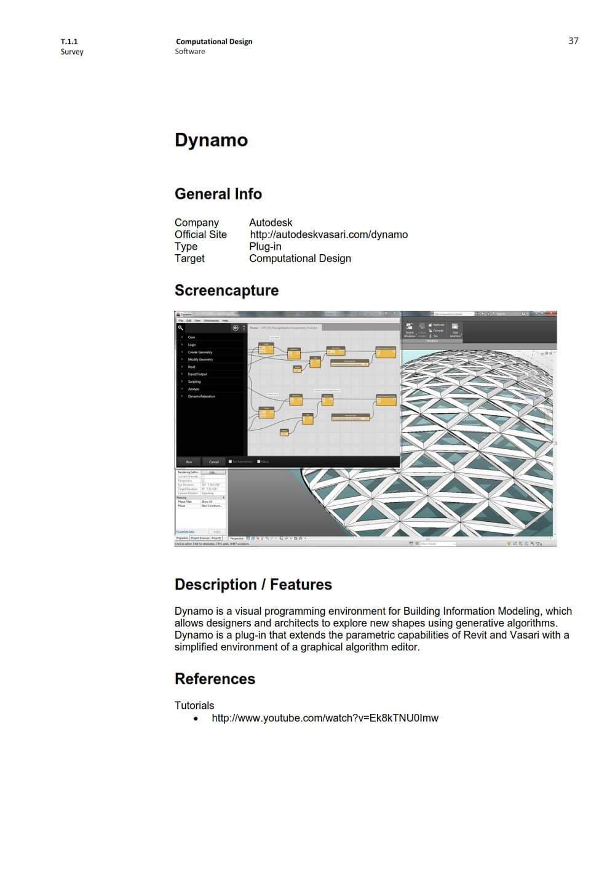Viewport: 615px width, 872px height.
Task: Click the Apply button in Properties panel
Action: (x=216, y=531)
